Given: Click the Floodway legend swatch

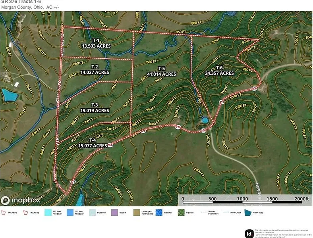Looking at the screenshot, I should [x=92, y=213].
